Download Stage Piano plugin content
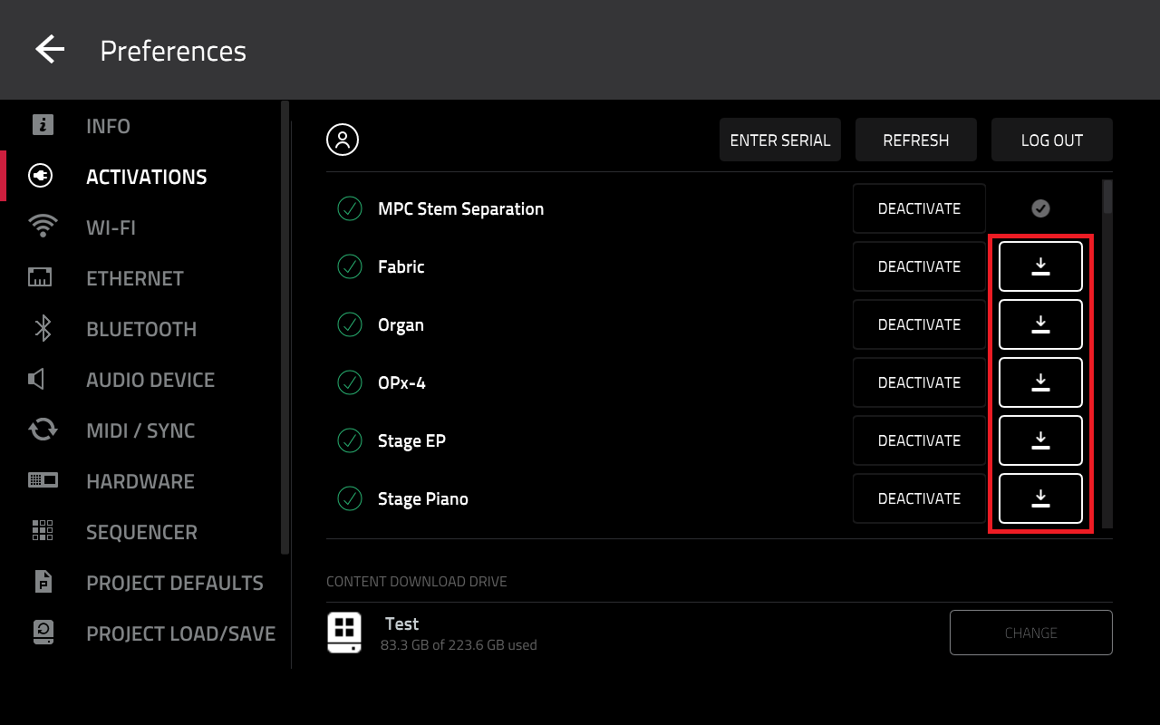The height and width of the screenshot is (725, 1160). pyautogui.click(x=1040, y=498)
